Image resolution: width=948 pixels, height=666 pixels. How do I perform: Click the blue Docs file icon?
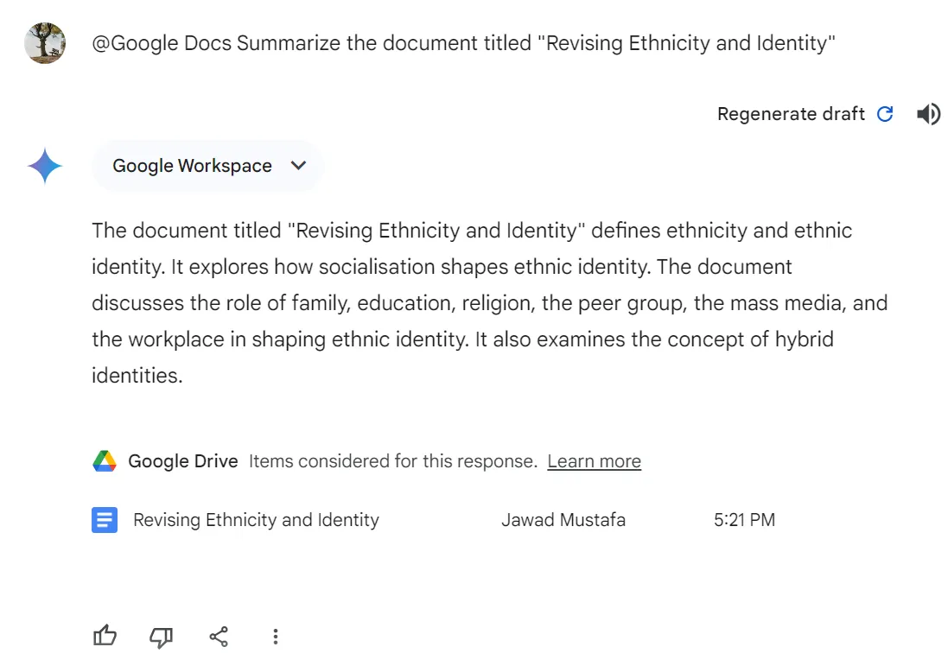click(x=105, y=520)
